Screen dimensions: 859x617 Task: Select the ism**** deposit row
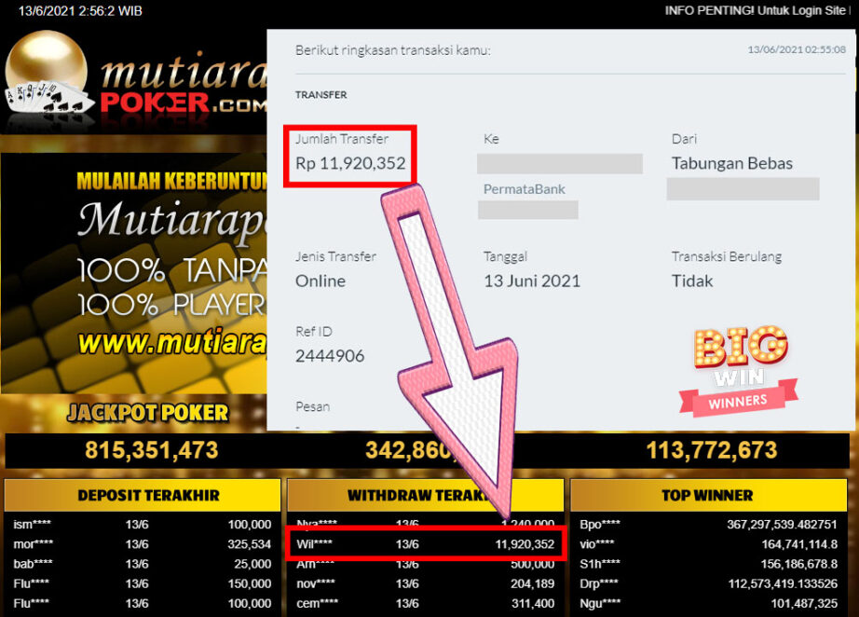point(143,525)
